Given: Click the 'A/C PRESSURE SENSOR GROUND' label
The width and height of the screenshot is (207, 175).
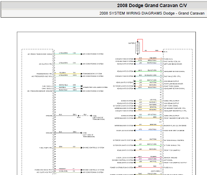Looking at the screenshot, I should tap(40, 91).
